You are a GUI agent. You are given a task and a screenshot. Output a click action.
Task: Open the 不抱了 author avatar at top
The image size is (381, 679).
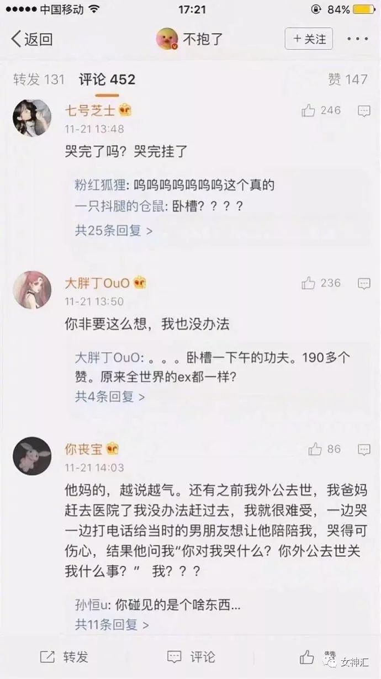point(167,39)
